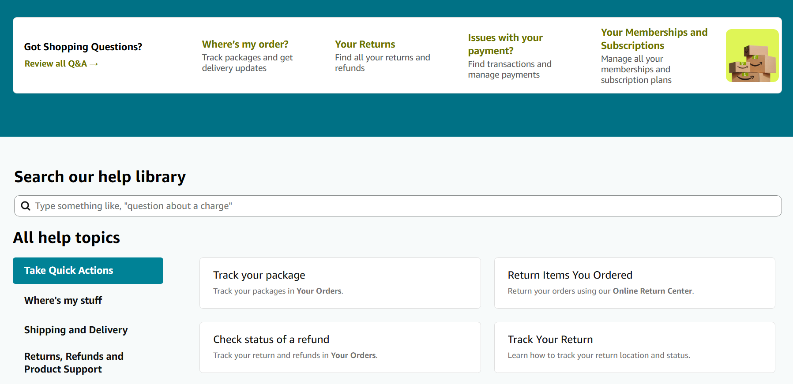Open Returns, Refunds and Product Support topic

(74, 362)
